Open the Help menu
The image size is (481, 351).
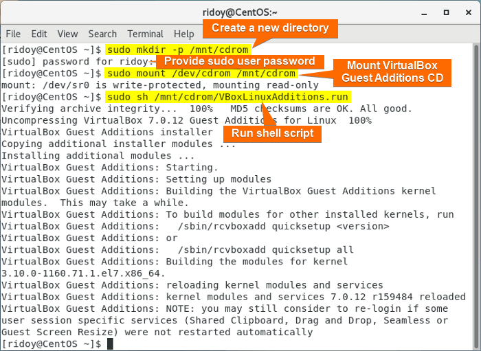point(183,34)
